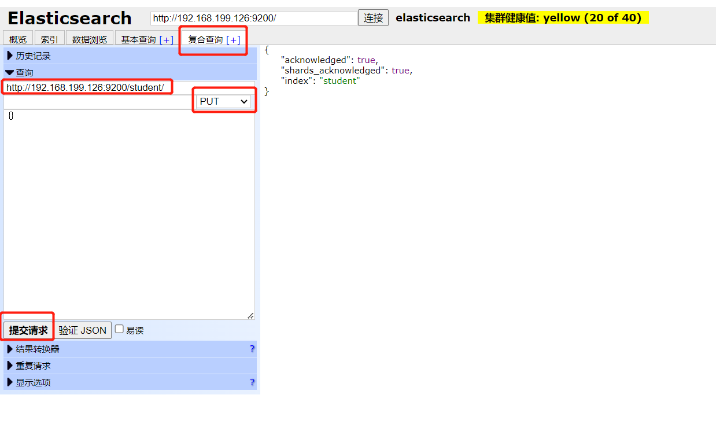Viewport: 716px width, 439px height.
Task: Collapse the 查询 section
Action: [130, 73]
